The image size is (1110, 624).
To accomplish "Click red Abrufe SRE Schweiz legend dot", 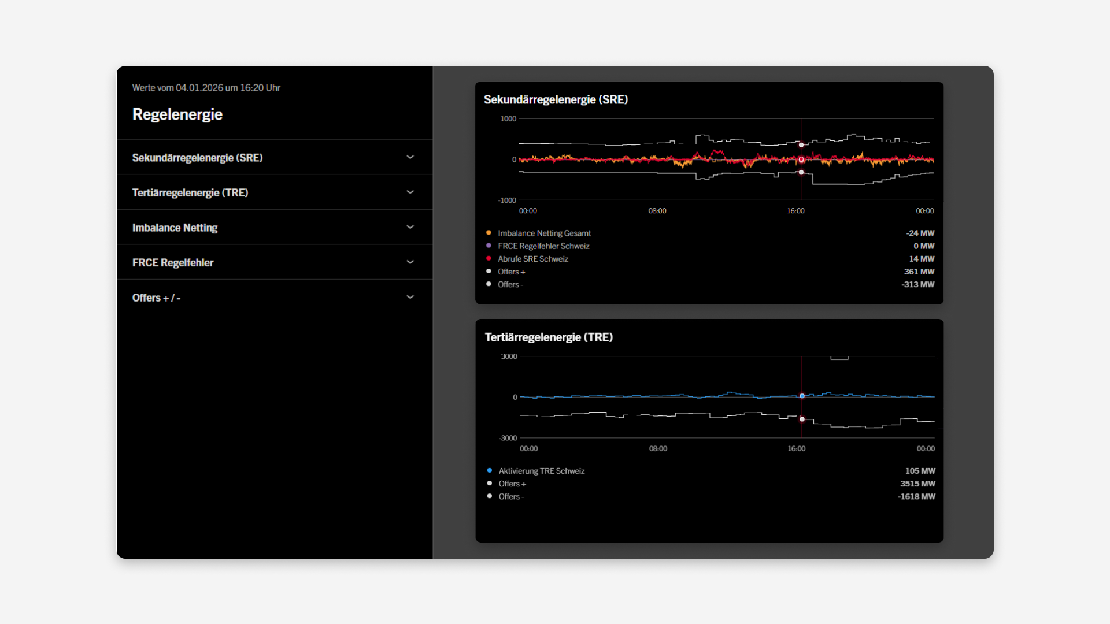I will pos(489,258).
